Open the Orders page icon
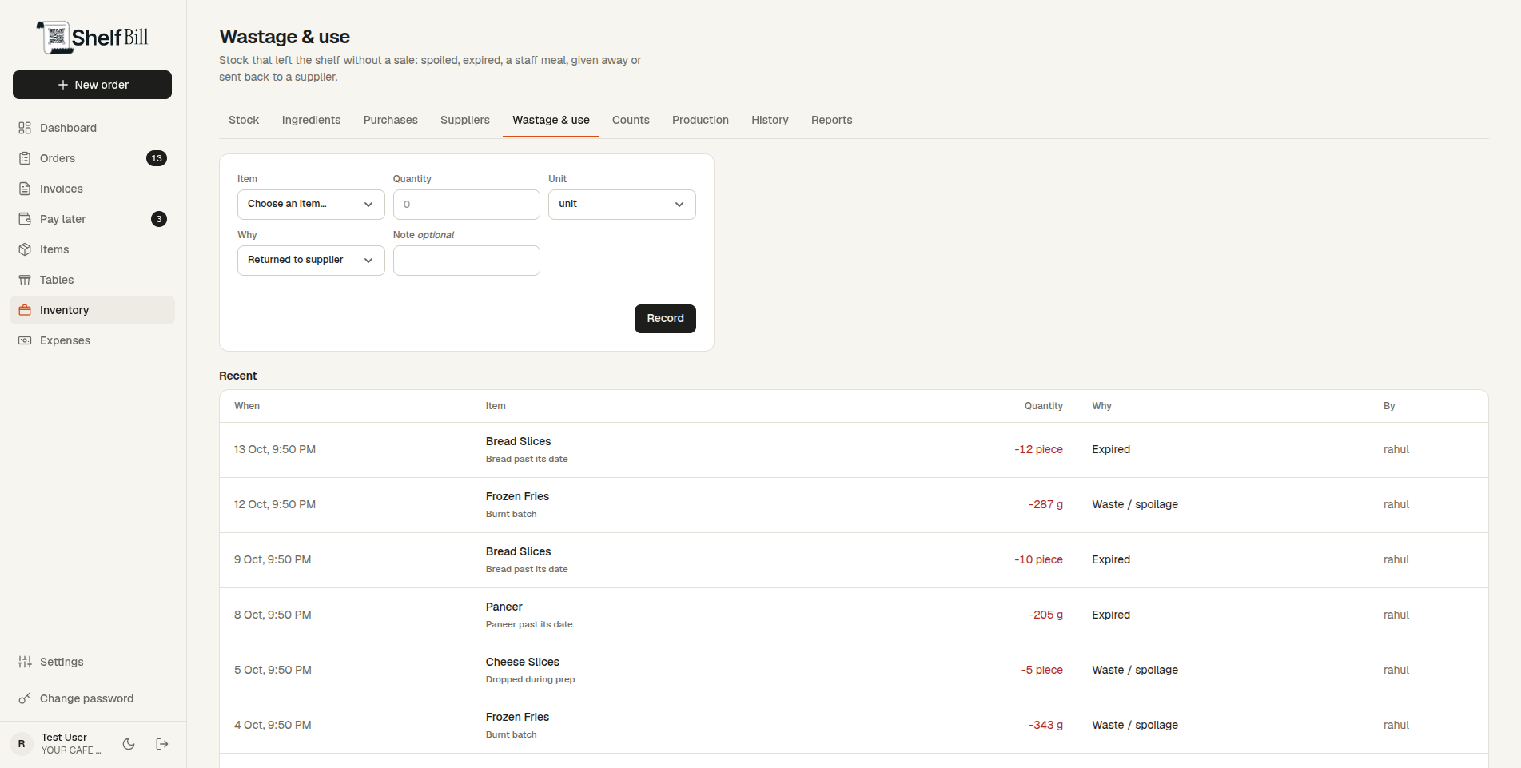Image resolution: width=1521 pixels, height=768 pixels. click(x=25, y=158)
